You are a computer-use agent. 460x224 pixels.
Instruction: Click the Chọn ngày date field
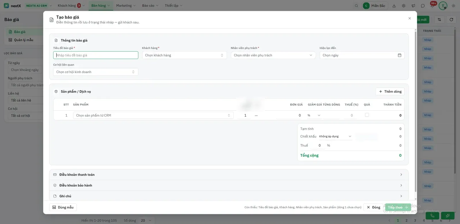[362, 55]
